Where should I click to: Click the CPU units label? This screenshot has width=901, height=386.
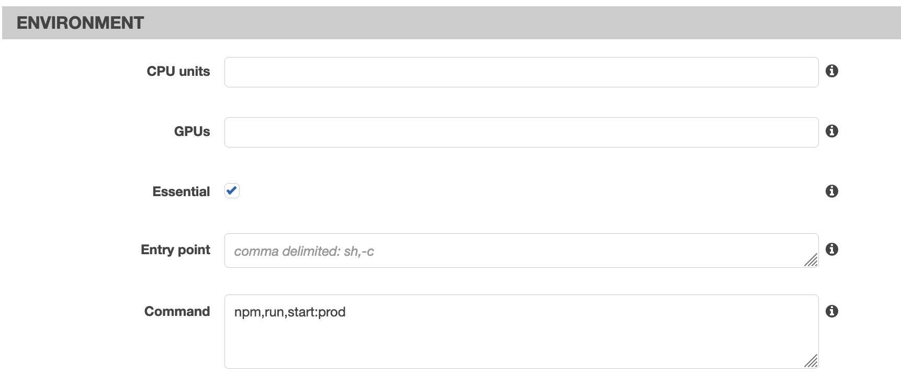[178, 72]
